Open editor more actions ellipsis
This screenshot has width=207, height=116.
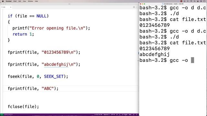pyautogui.click(x=136, y=7)
